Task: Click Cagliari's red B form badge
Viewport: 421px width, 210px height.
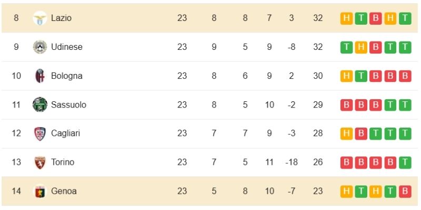Action: [x=361, y=133]
